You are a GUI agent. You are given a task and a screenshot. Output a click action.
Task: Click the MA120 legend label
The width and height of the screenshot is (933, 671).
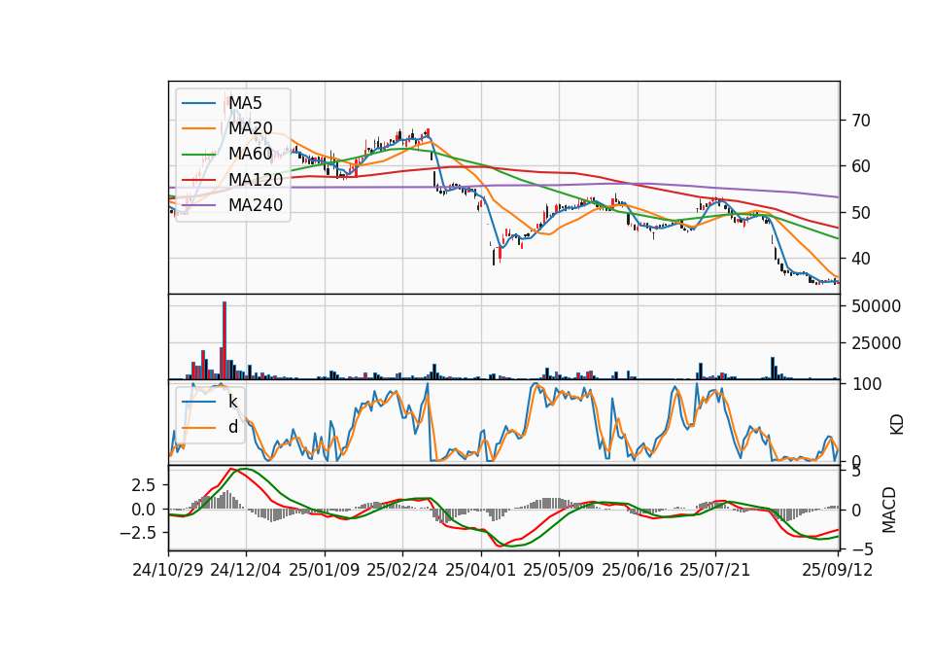256,179
